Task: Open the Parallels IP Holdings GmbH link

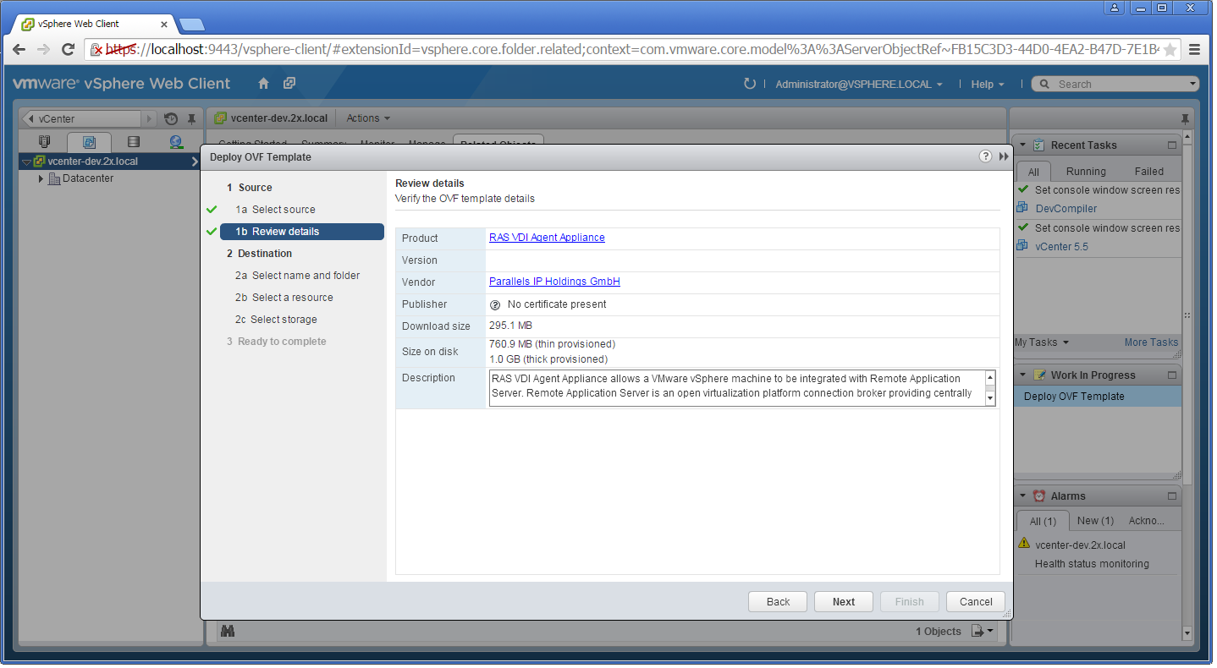Action: pos(554,282)
